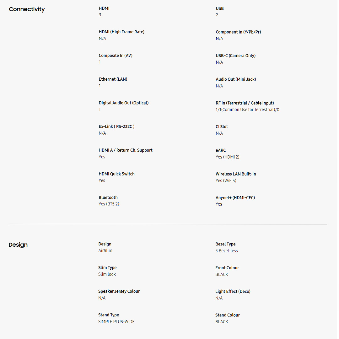Select Digital Audio Out (Optical) label
This screenshot has height=339, width=339.
pyautogui.click(x=124, y=103)
